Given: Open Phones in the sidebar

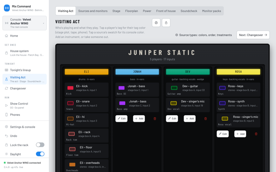Looking at the screenshot, I should tap(25, 115).
